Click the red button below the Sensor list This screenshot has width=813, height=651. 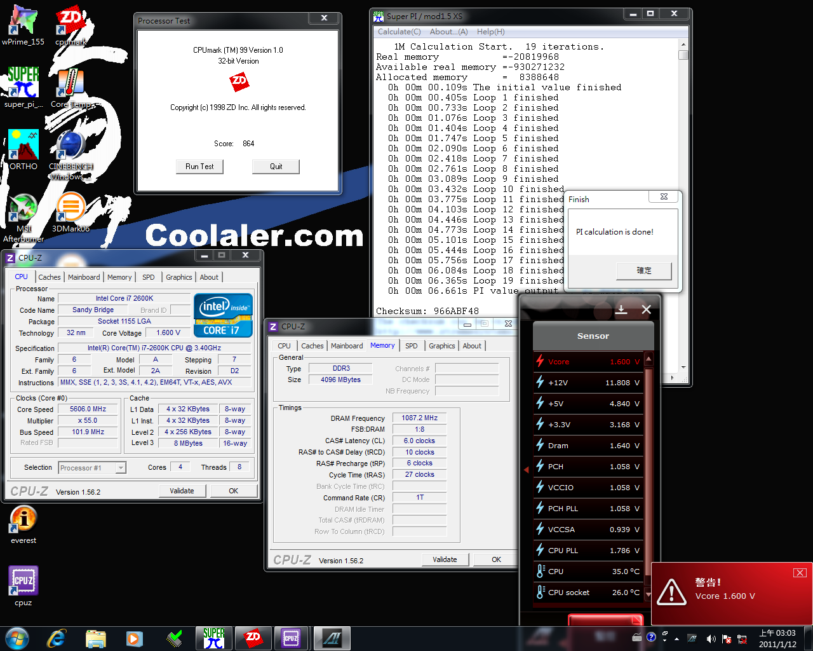(x=605, y=620)
